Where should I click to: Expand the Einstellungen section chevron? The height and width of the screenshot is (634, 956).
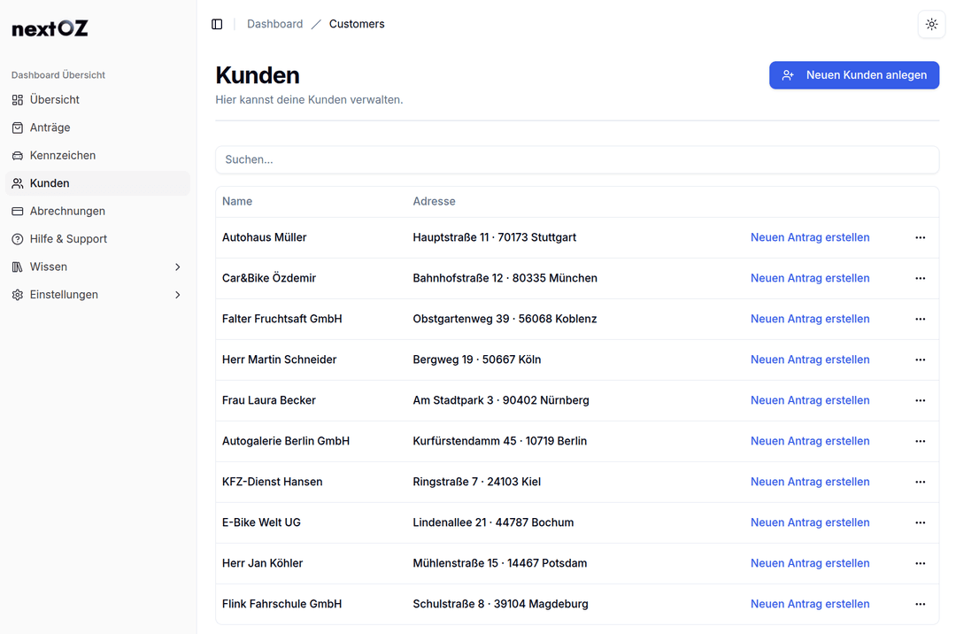(x=177, y=294)
